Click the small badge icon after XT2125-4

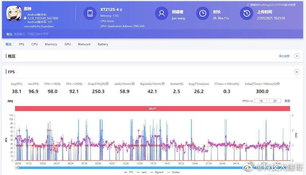click(x=121, y=10)
